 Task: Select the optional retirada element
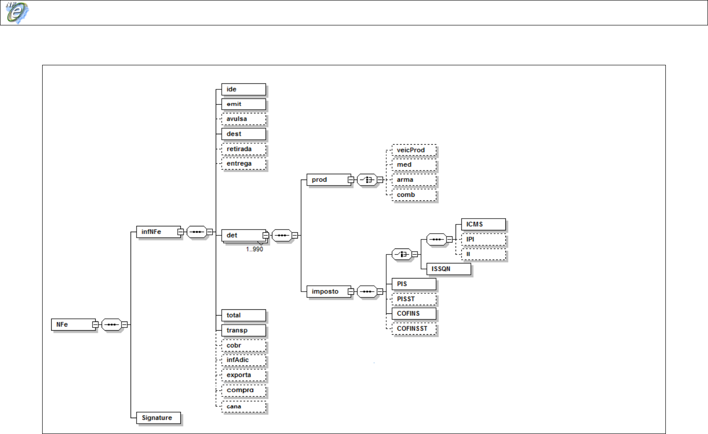pyautogui.click(x=244, y=149)
